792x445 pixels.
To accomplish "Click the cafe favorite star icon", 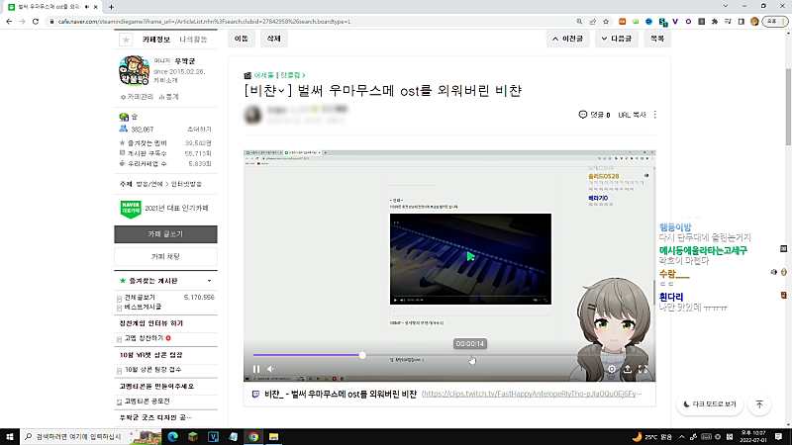I will (126, 40).
